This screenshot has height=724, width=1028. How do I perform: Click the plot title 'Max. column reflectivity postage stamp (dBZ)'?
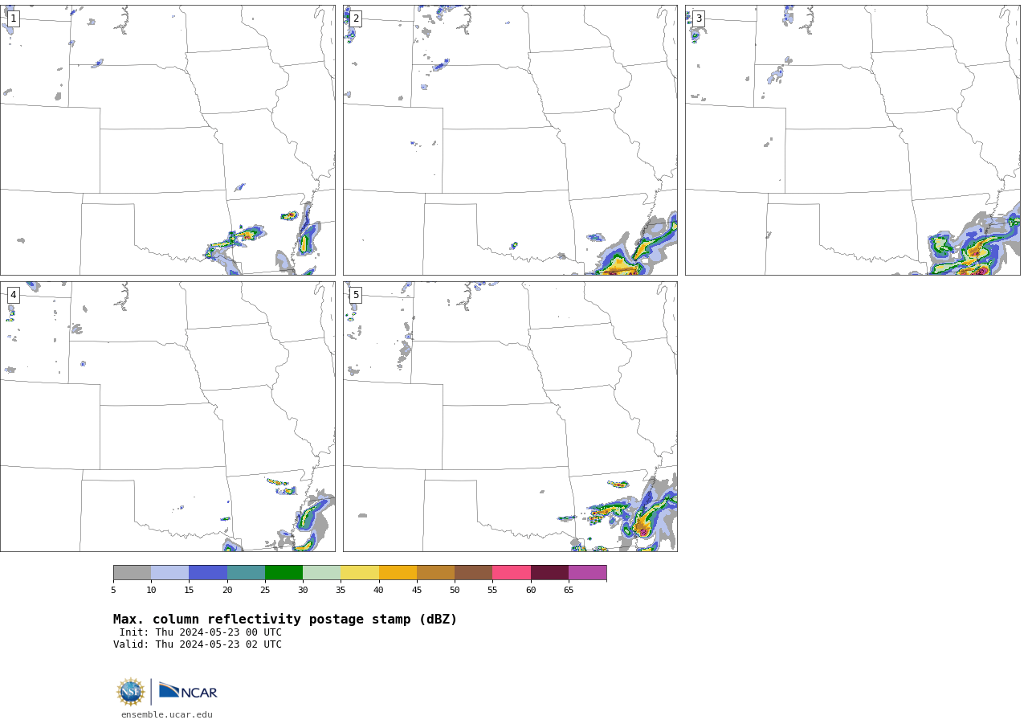[x=285, y=620]
